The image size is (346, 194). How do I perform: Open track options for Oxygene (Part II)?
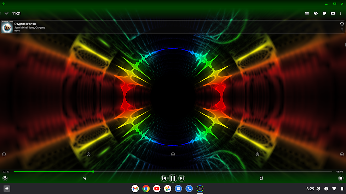342,30
